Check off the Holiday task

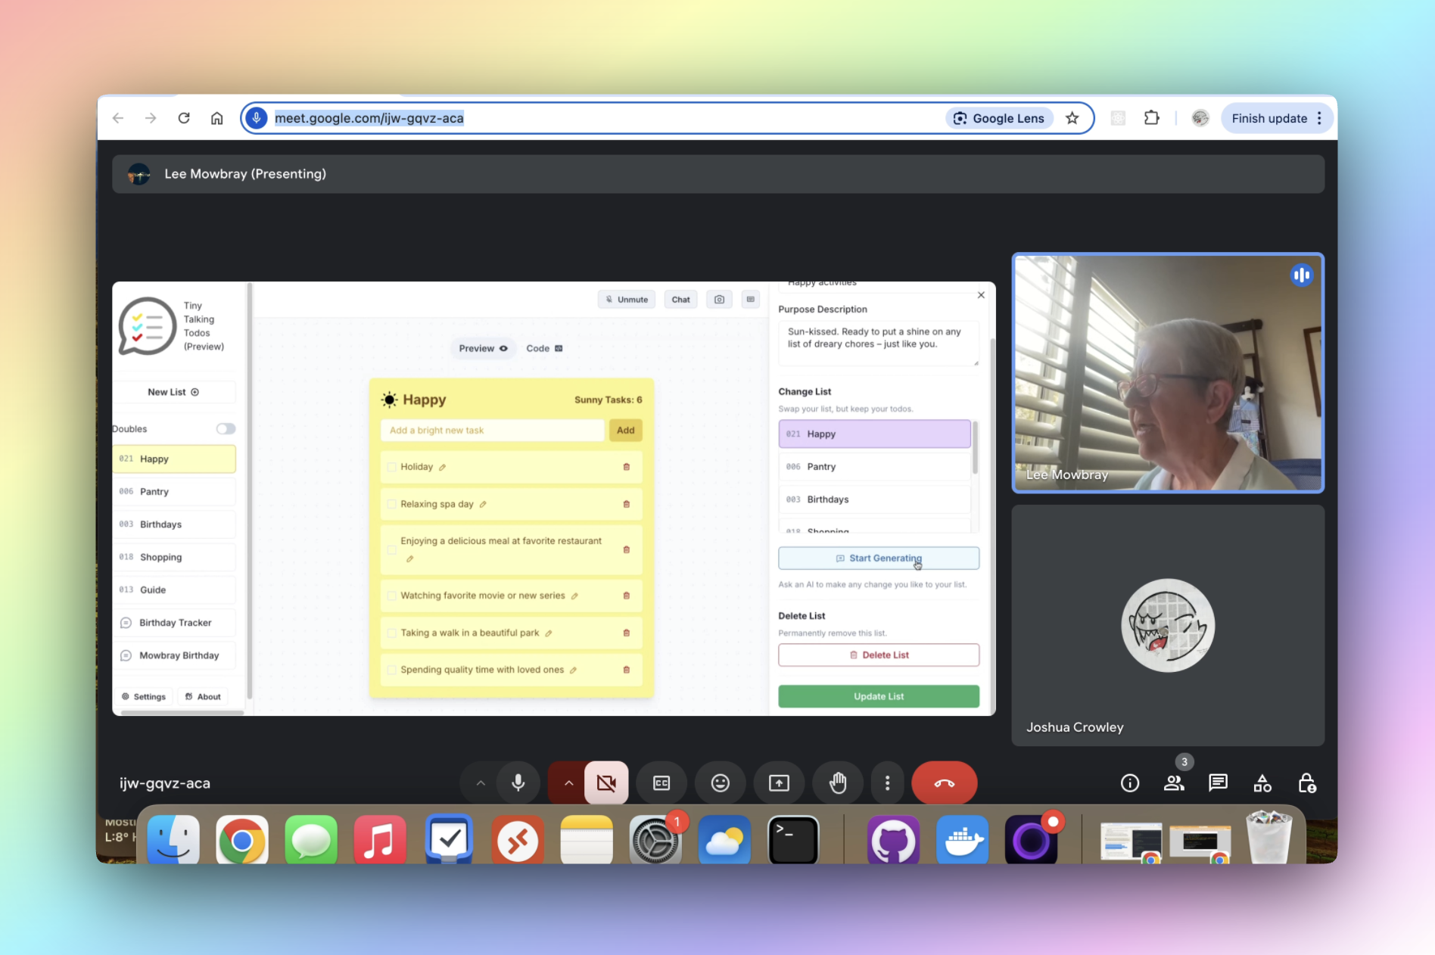pos(391,466)
